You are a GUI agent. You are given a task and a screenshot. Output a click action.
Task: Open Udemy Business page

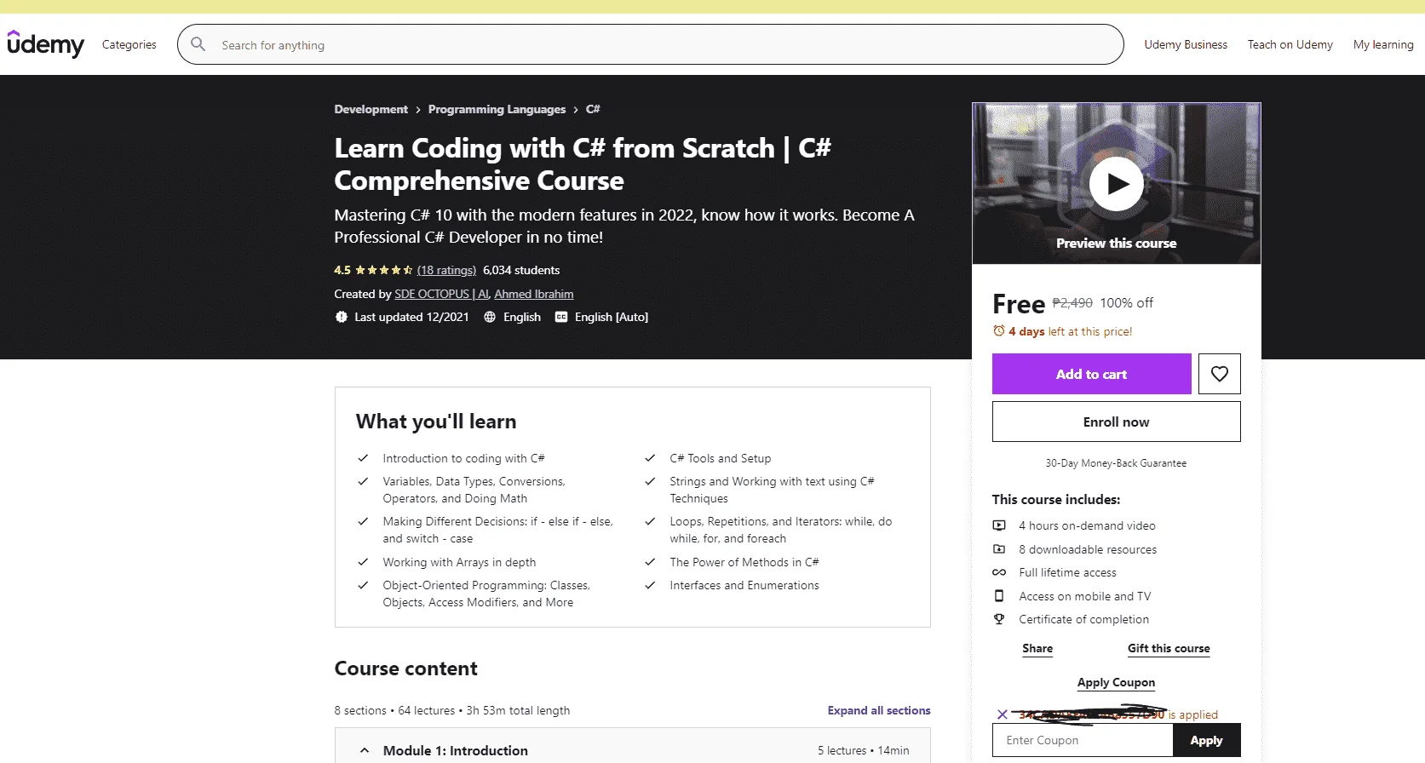pyautogui.click(x=1186, y=44)
